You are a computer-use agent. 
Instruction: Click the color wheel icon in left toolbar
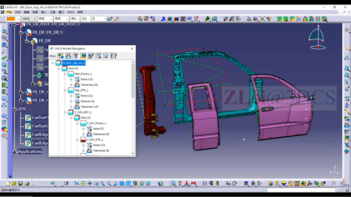tap(4, 129)
